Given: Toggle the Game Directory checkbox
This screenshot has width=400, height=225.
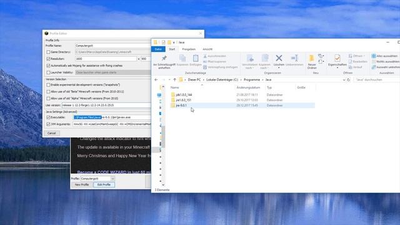Looking at the screenshot, I should 48,52.
